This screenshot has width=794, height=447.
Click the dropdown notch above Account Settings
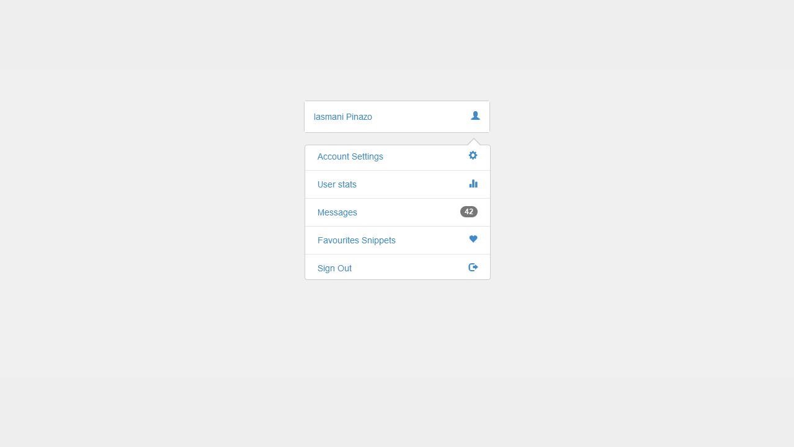[475, 138]
